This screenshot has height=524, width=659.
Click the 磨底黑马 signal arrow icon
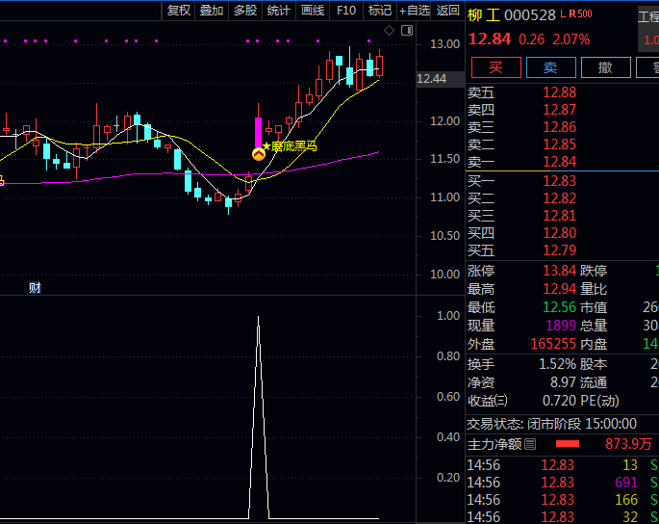pos(259,154)
